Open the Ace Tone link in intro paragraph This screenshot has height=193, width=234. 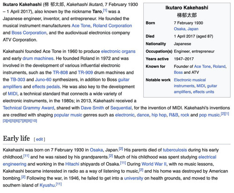point(81,26)
